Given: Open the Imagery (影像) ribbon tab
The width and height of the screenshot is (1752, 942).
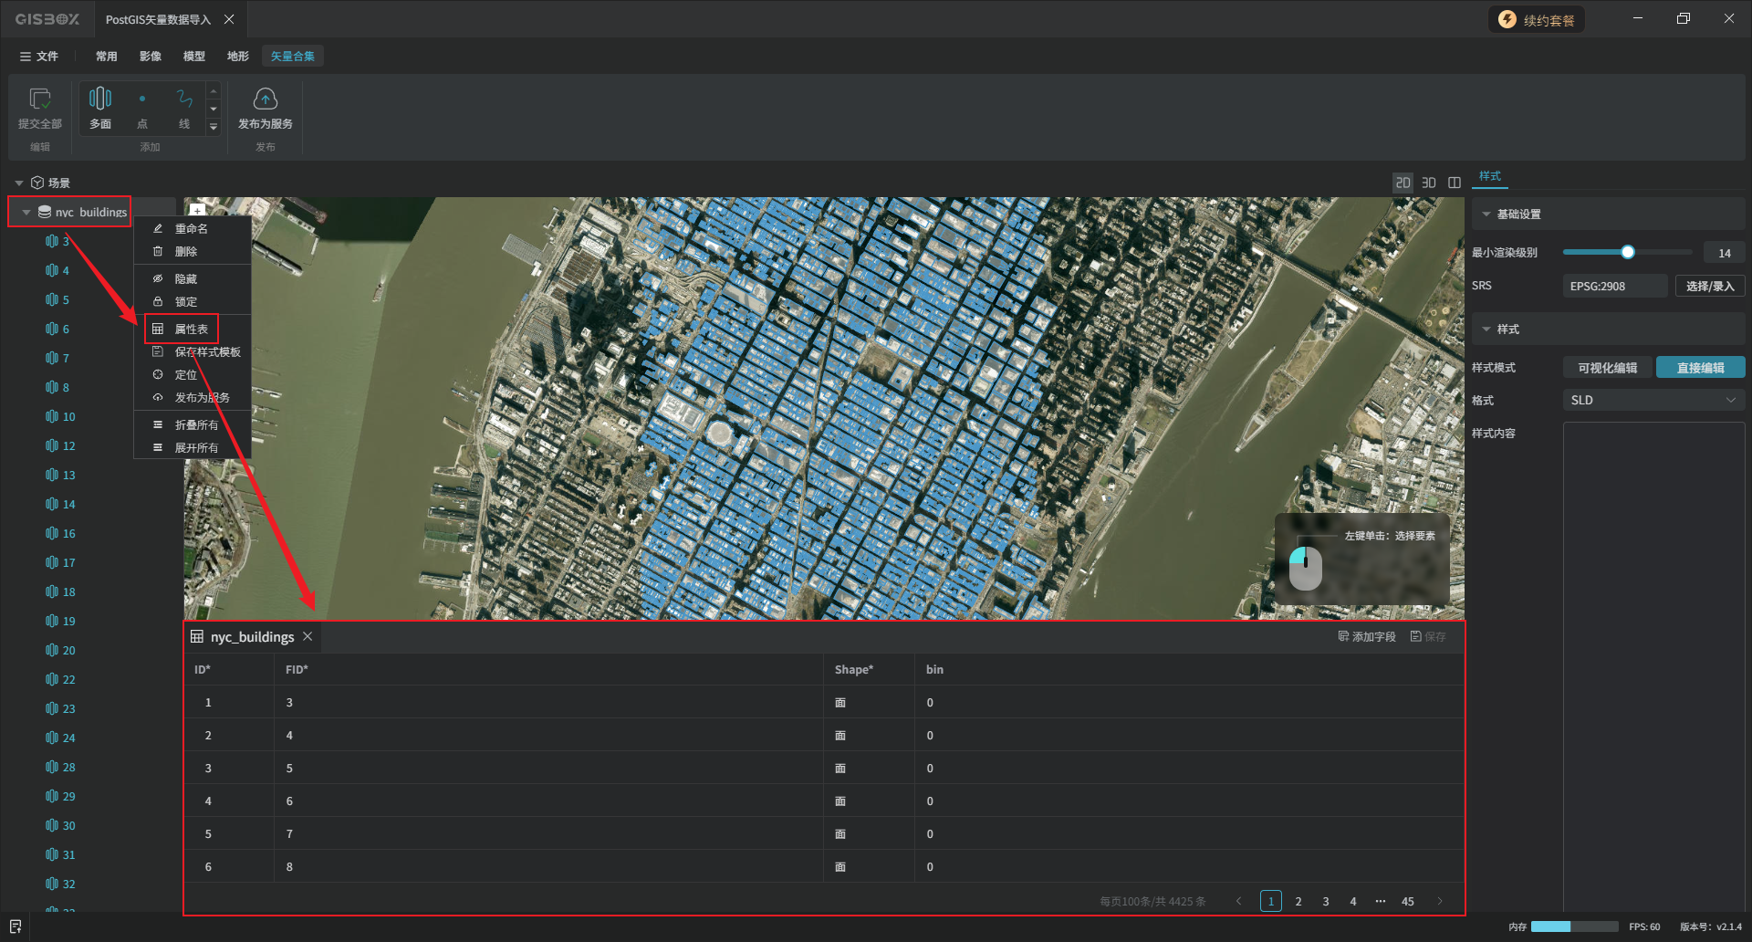Looking at the screenshot, I should (151, 57).
